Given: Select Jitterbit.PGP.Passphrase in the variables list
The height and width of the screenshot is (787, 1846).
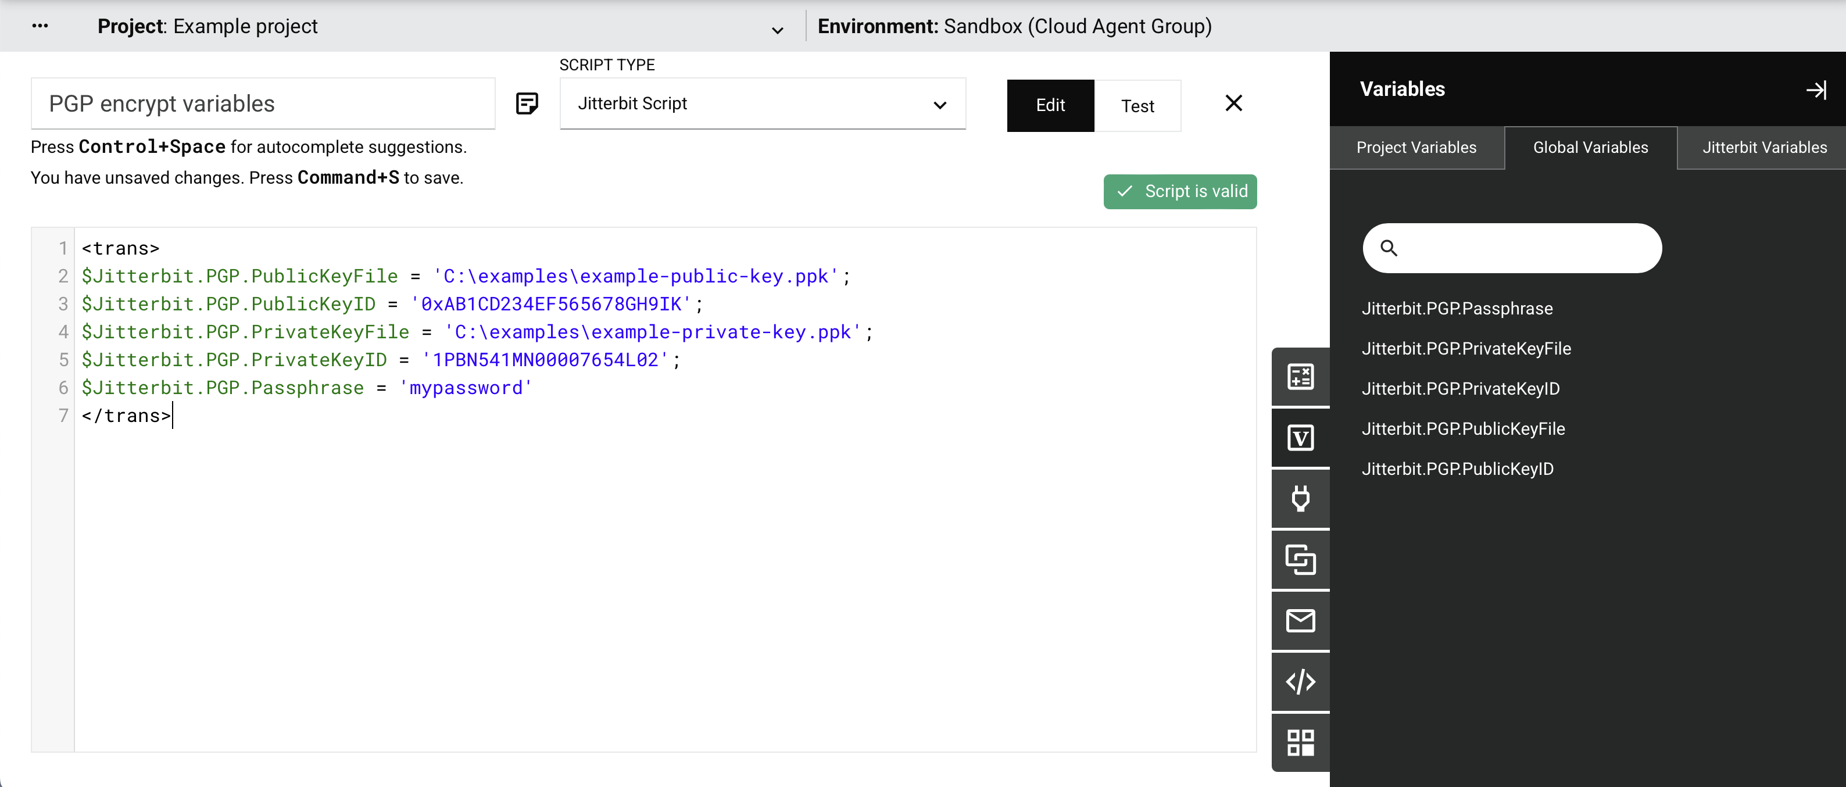Looking at the screenshot, I should [x=1457, y=308].
